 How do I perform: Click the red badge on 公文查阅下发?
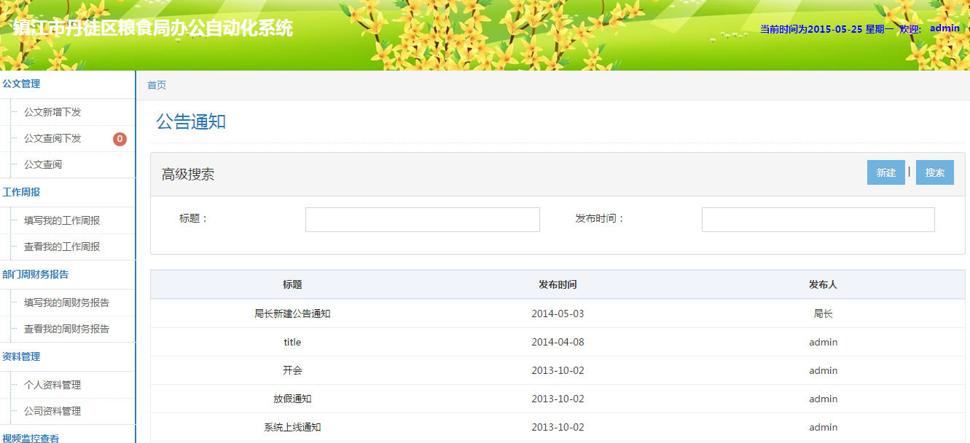(120, 139)
